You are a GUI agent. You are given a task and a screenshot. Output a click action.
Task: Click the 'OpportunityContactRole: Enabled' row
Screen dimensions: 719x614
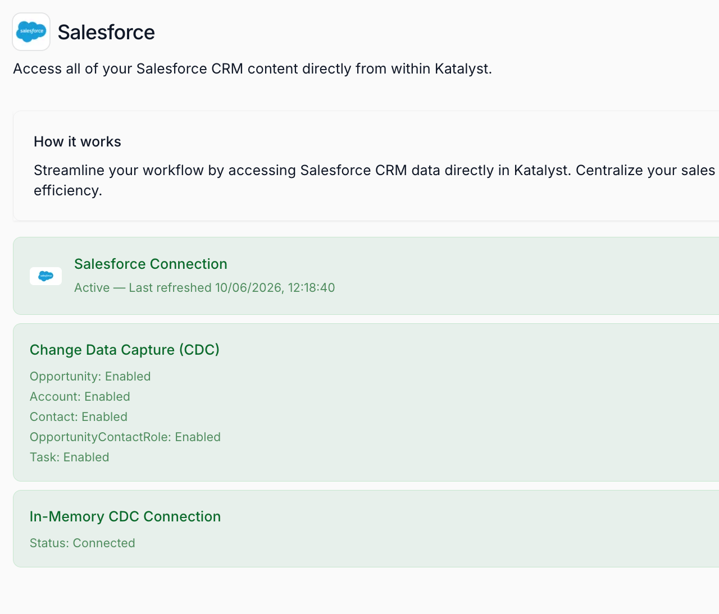click(x=125, y=437)
